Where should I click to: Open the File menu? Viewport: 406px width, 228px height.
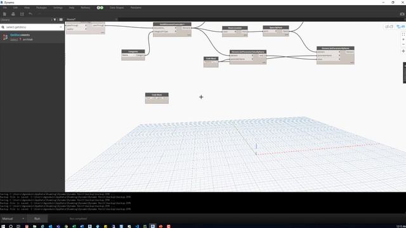(x=5, y=8)
